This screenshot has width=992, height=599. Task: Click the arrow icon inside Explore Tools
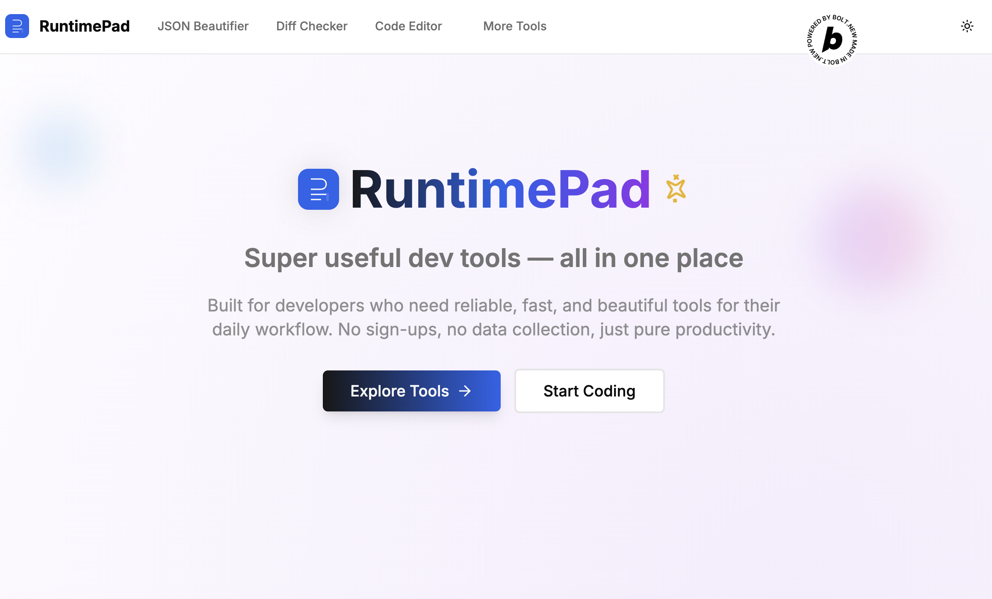pyautogui.click(x=465, y=391)
